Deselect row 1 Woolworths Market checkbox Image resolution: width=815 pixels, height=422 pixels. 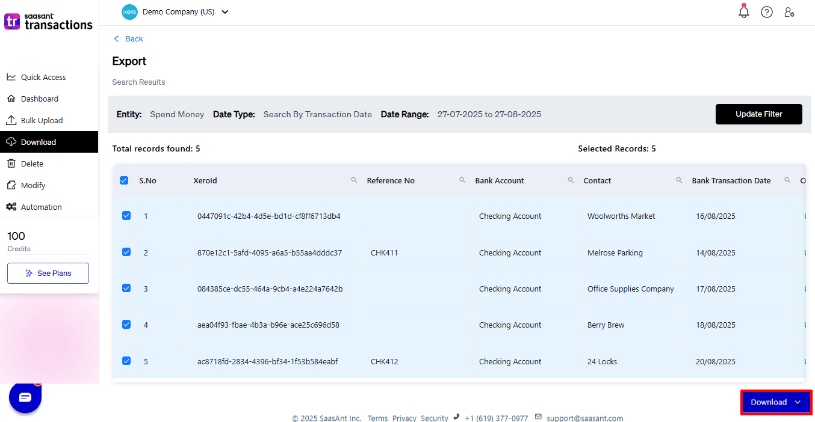coord(126,216)
